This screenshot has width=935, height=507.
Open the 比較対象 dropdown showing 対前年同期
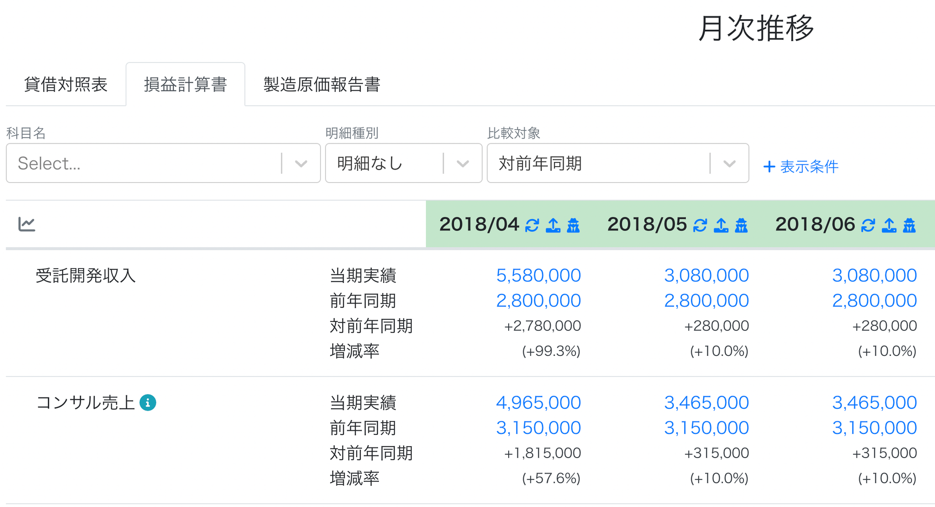click(x=618, y=163)
